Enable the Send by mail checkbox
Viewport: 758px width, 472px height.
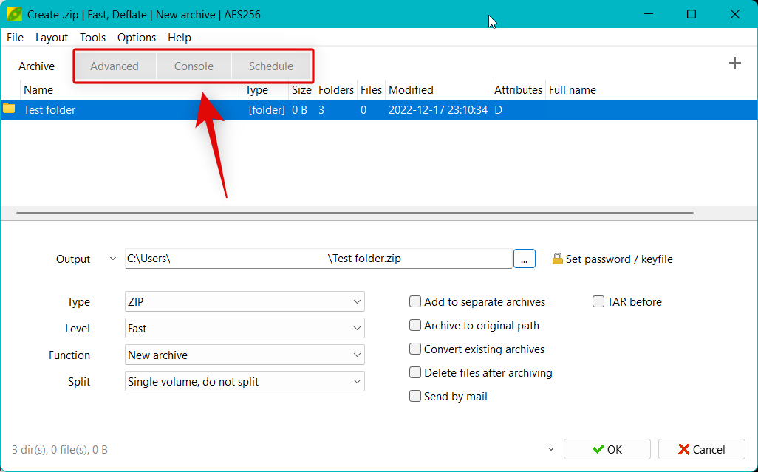(x=415, y=397)
